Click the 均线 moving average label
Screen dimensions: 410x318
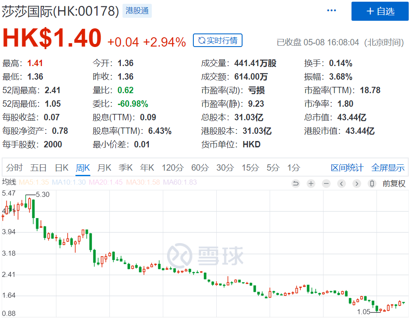(9, 182)
